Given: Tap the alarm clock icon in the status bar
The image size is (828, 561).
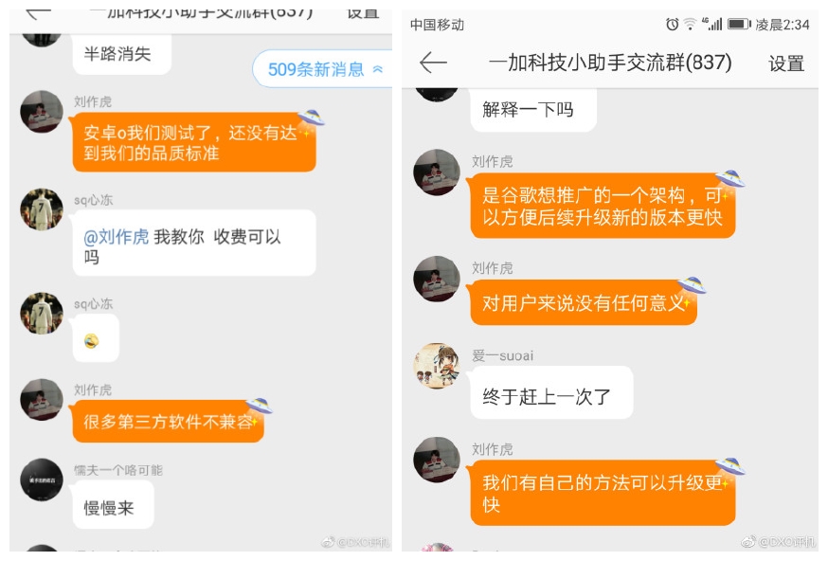Looking at the screenshot, I should tap(672, 24).
